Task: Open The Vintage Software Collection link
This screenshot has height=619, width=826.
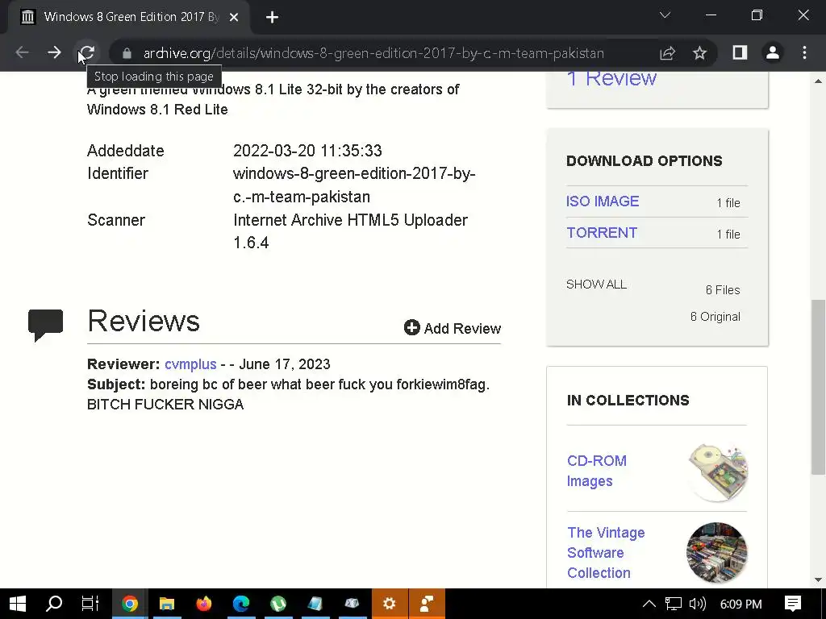Action: point(606,553)
